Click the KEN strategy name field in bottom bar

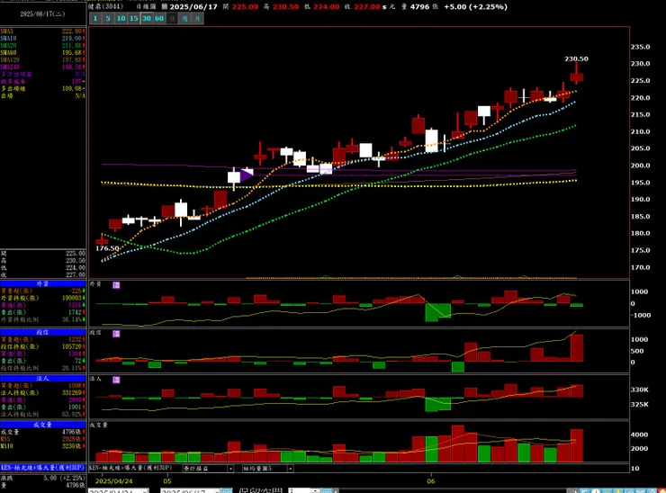click(130, 468)
